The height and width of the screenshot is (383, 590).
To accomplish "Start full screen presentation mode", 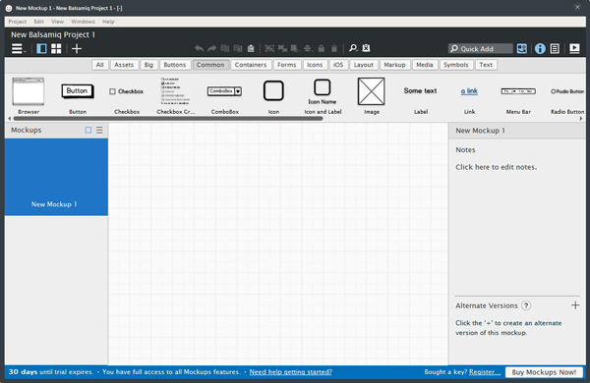I will 574,48.
